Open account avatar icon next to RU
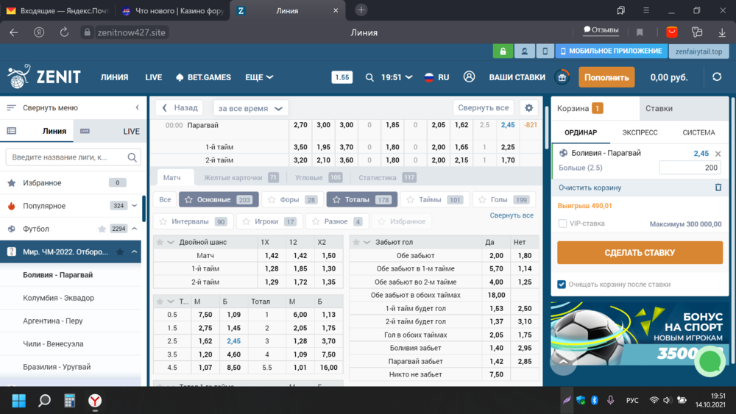This screenshot has height=414, width=736. coord(469,77)
